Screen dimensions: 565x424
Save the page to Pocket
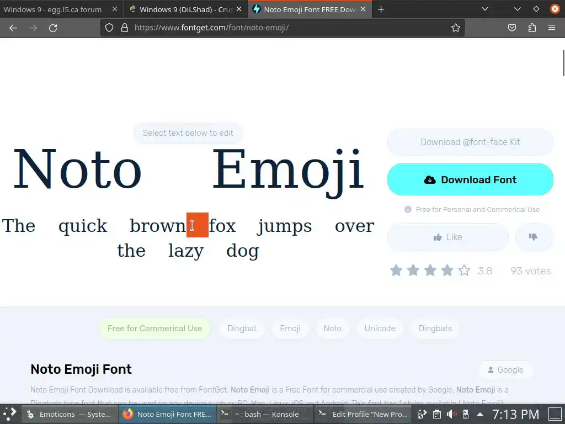511,28
